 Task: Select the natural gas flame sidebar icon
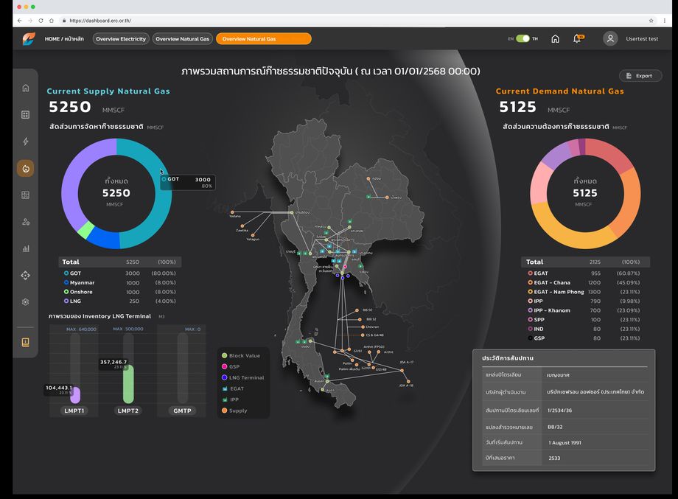coord(26,168)
